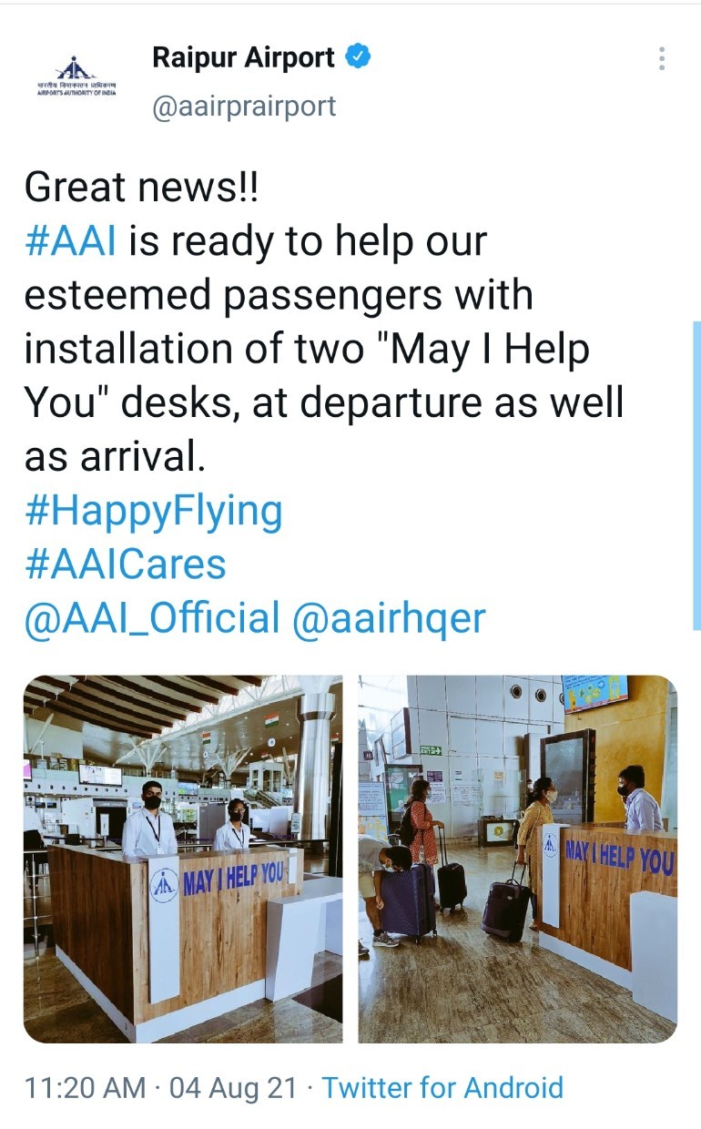The height and width of the screenshot is (1129, 701).
Task: Open the three-dot tweet options menu
Action: pyautogui.click(x=662, y=58)
